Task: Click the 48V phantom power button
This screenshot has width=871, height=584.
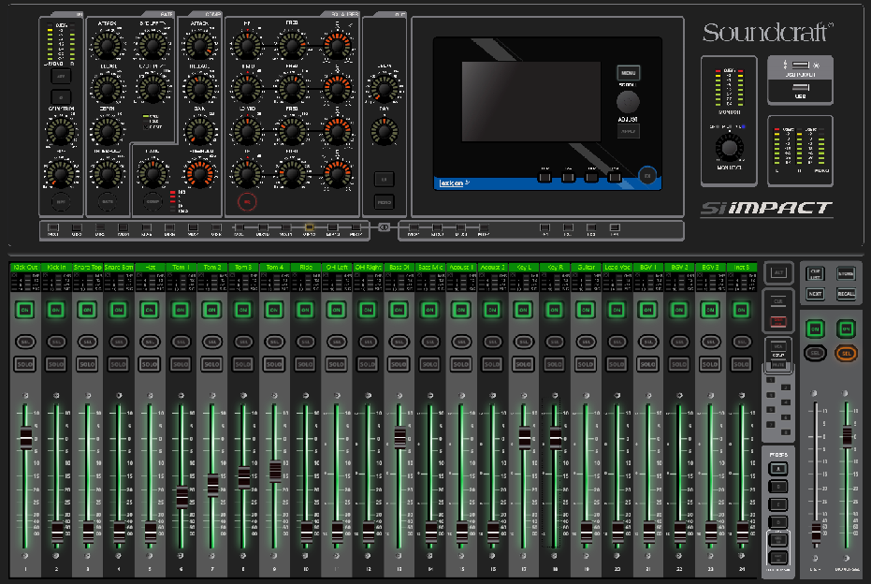Action: point(61,76)
